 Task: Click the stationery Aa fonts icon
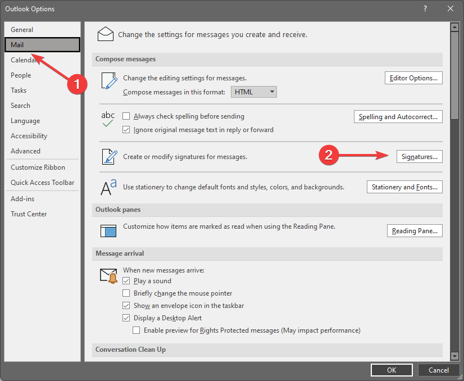(x=108, y=187)
